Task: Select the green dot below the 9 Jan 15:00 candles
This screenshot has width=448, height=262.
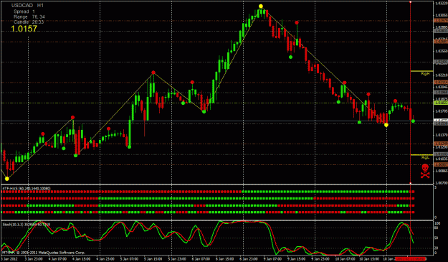Action: tap(290, 57)
